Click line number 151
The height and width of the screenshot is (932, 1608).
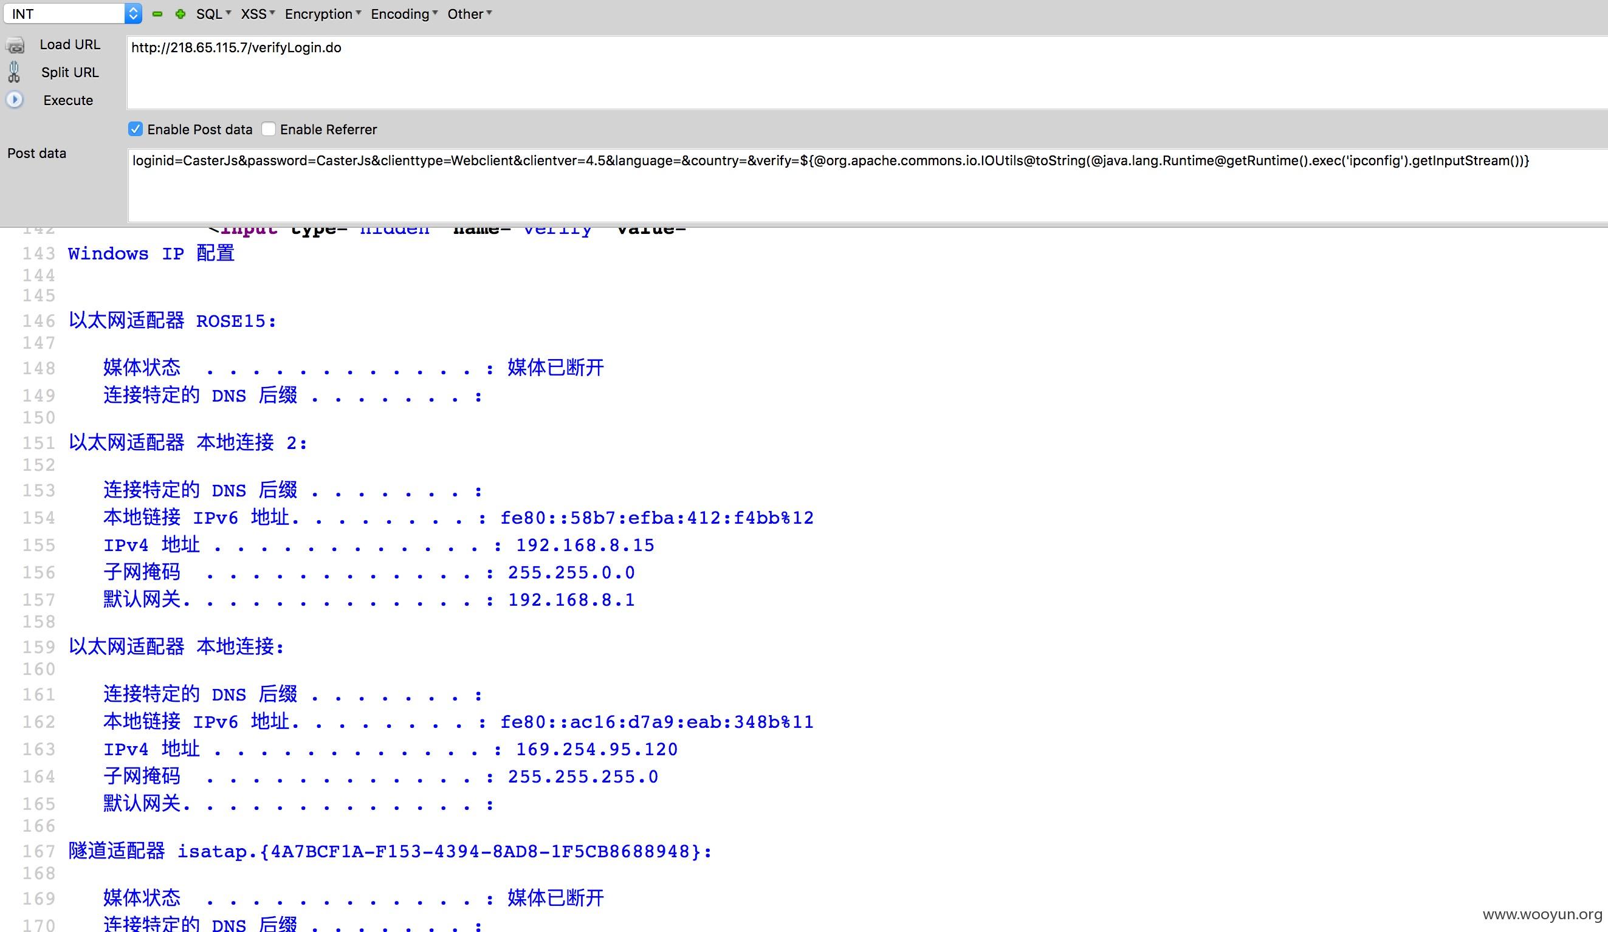tap(39, 444)
